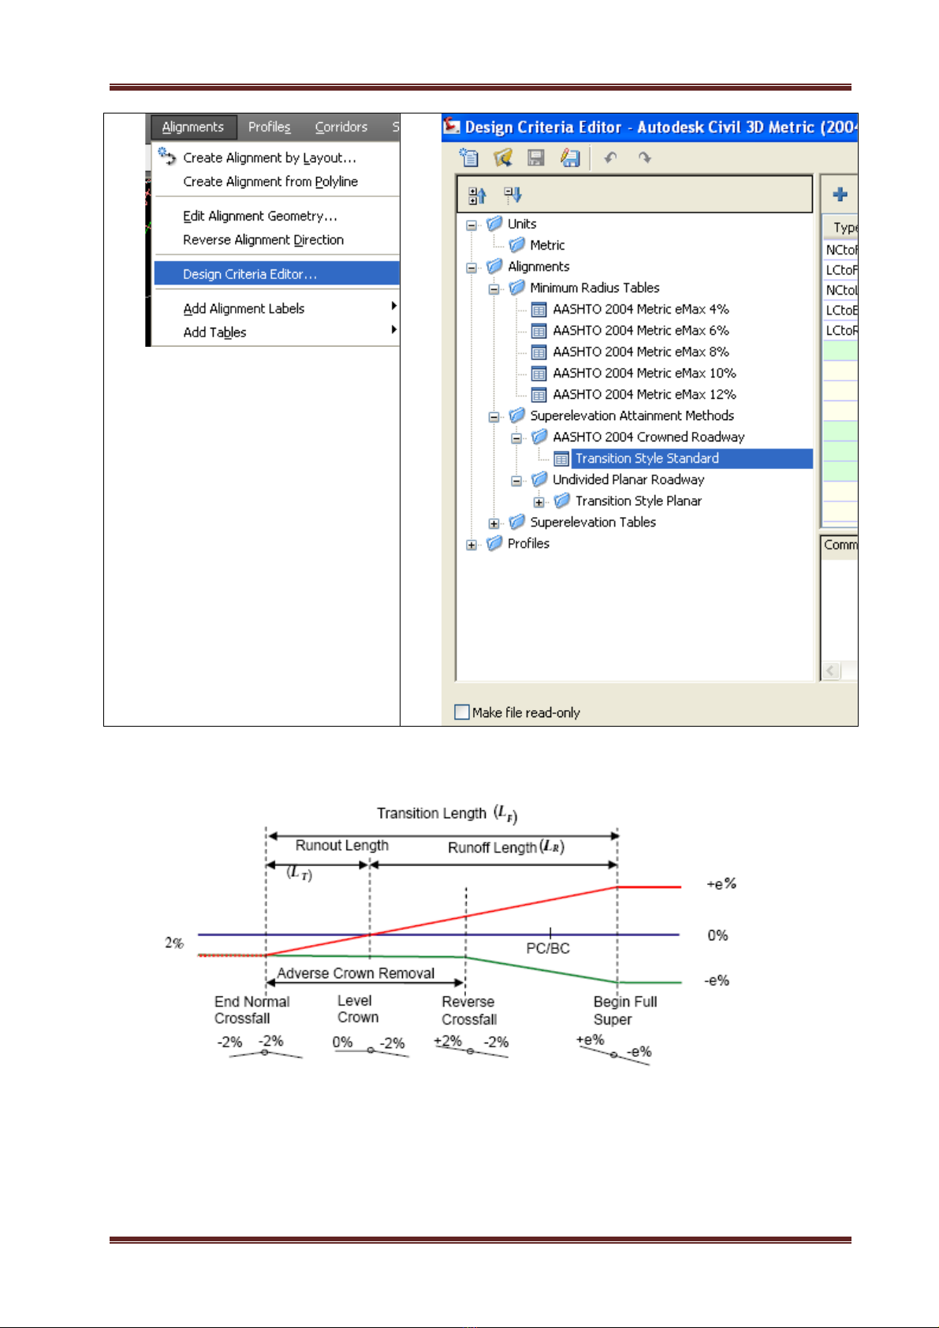Click the folder icon beside Superelevation Attainment Methods
This screenshot has width=939, height=1328.
(517, 415)
